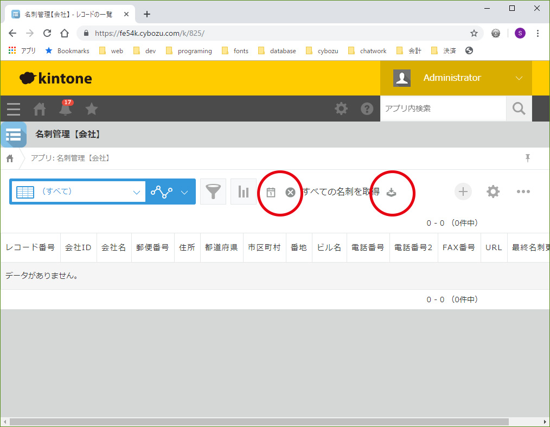Open the web bookmarks folder

tap(111, 50)
